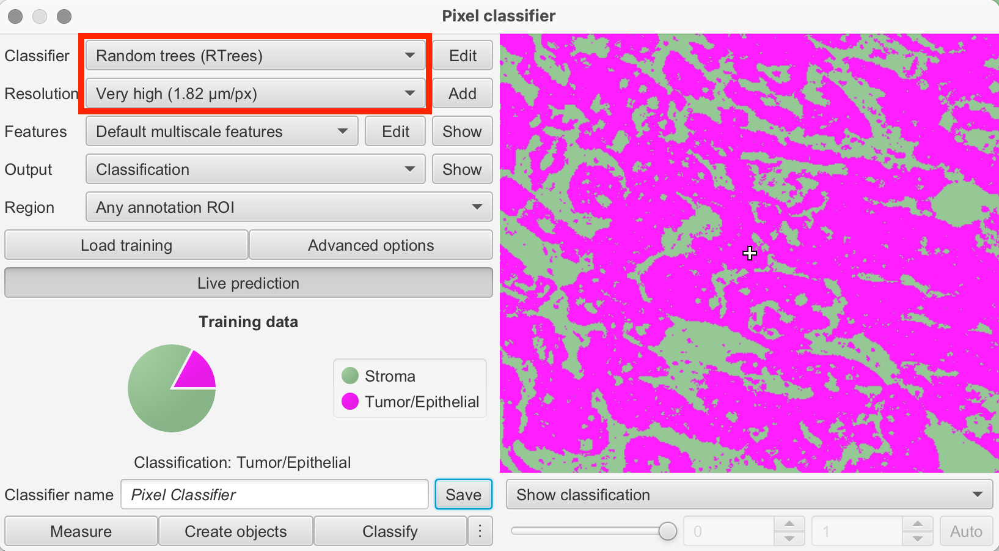Click the green Stroma legend circle
This screenshot has height=551, width=999.
coord(350,375)
